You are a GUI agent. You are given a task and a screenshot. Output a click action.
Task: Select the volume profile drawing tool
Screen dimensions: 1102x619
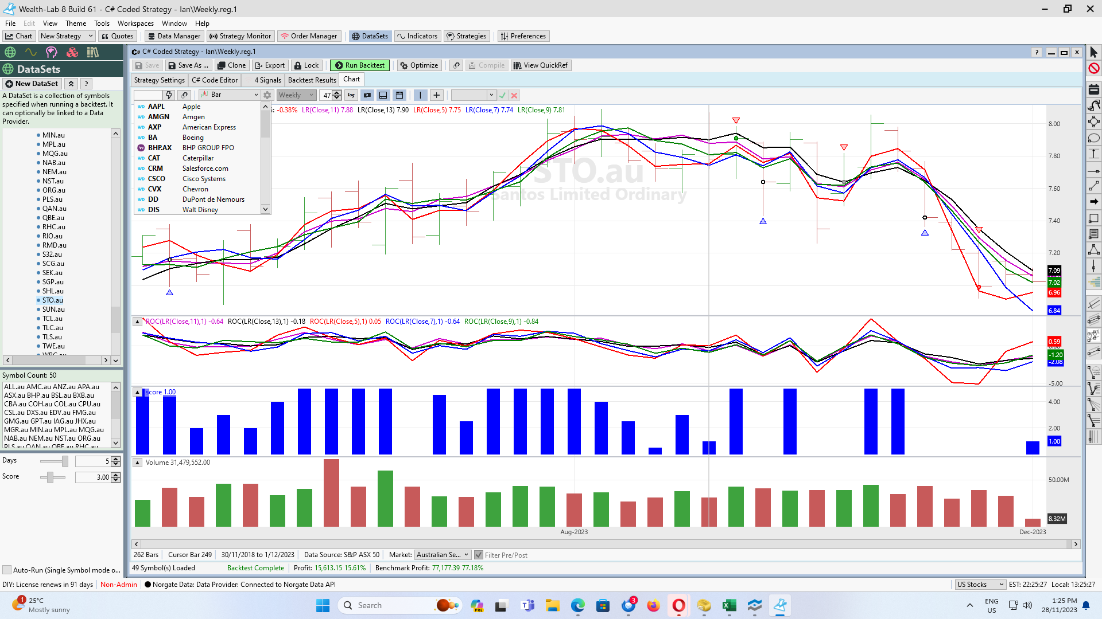pyautogui.click(x=1094, y=282)
